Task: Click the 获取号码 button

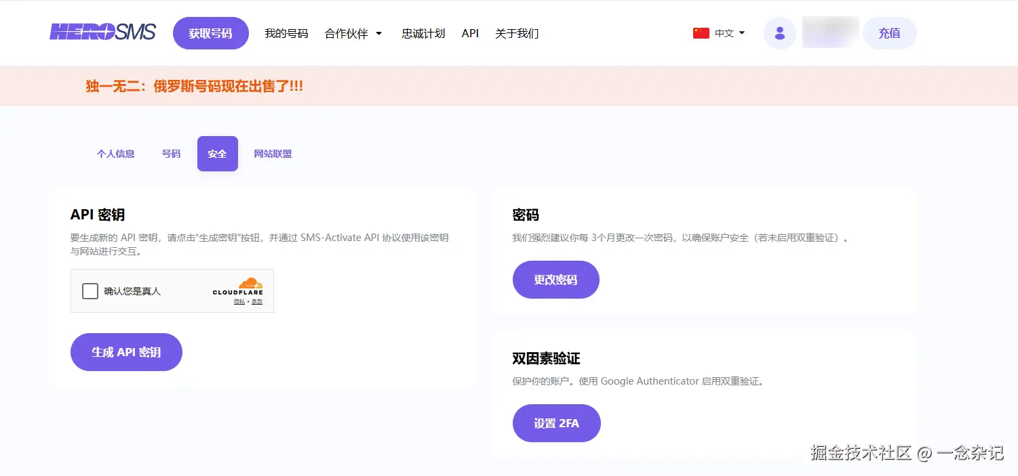Action: (x=211, y=33)
